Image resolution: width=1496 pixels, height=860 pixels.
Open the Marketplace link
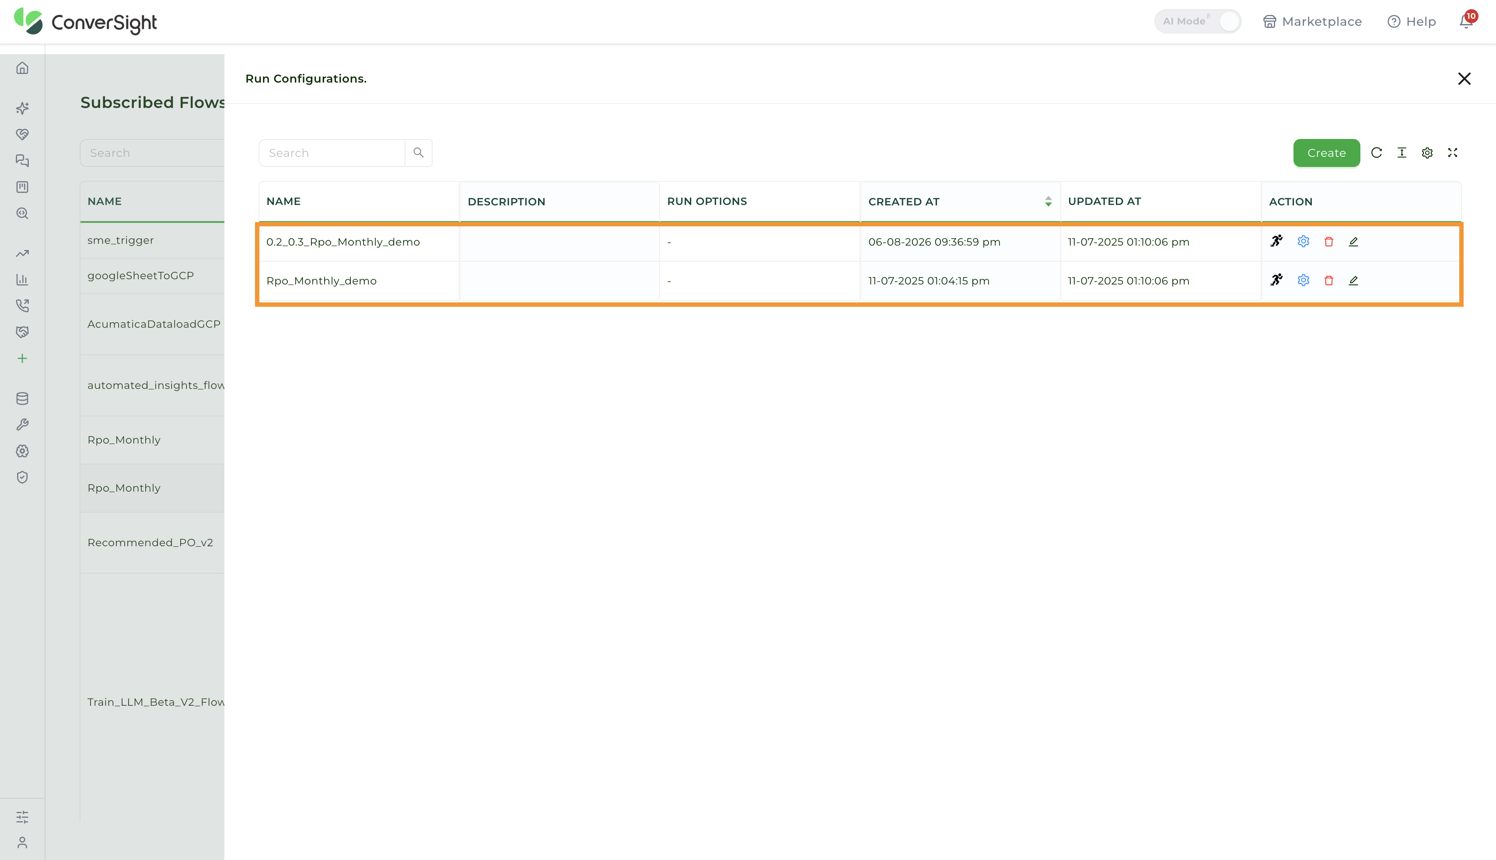1312,21
